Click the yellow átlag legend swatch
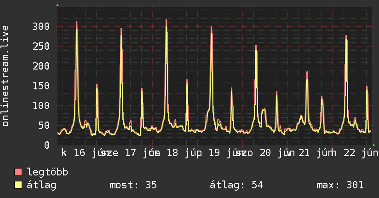379x198 pixels. 18,185
